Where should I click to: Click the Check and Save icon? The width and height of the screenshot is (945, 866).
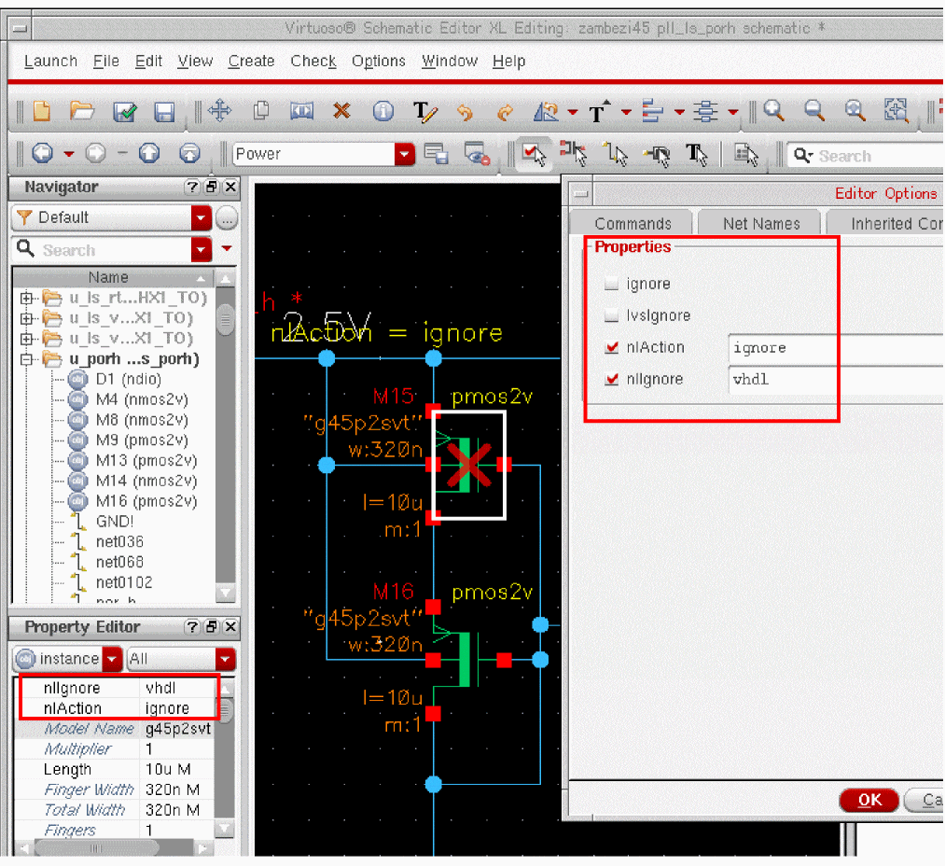[x=124, y=112]
